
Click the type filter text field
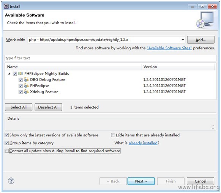coord(110,58)
